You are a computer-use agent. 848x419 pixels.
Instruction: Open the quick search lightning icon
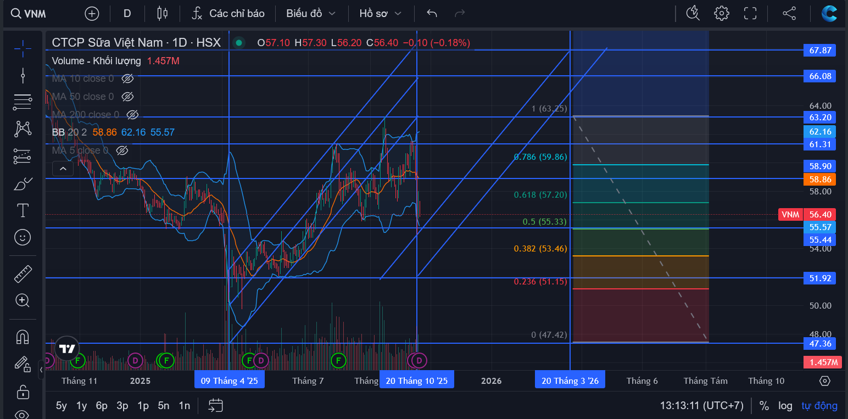693,14
